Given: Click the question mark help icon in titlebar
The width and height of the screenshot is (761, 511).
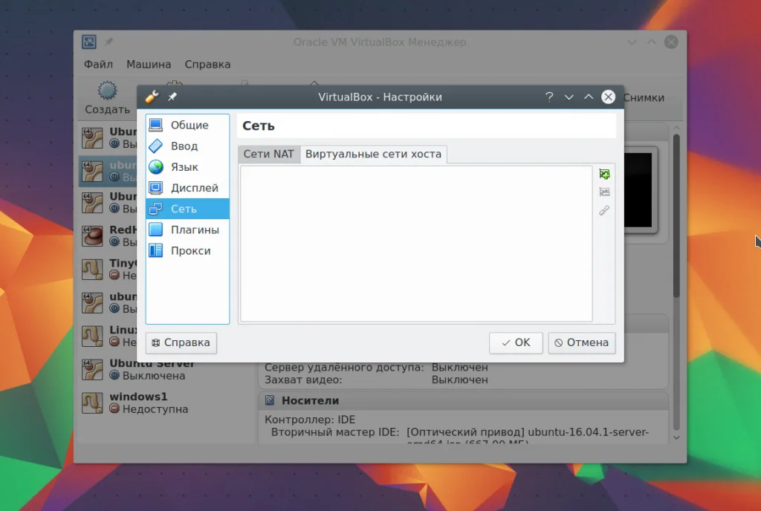Looking at the screenshot, I should click(x=549, y=97).
